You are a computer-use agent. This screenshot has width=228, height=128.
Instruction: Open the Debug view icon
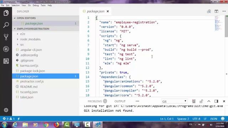(6, 49)
